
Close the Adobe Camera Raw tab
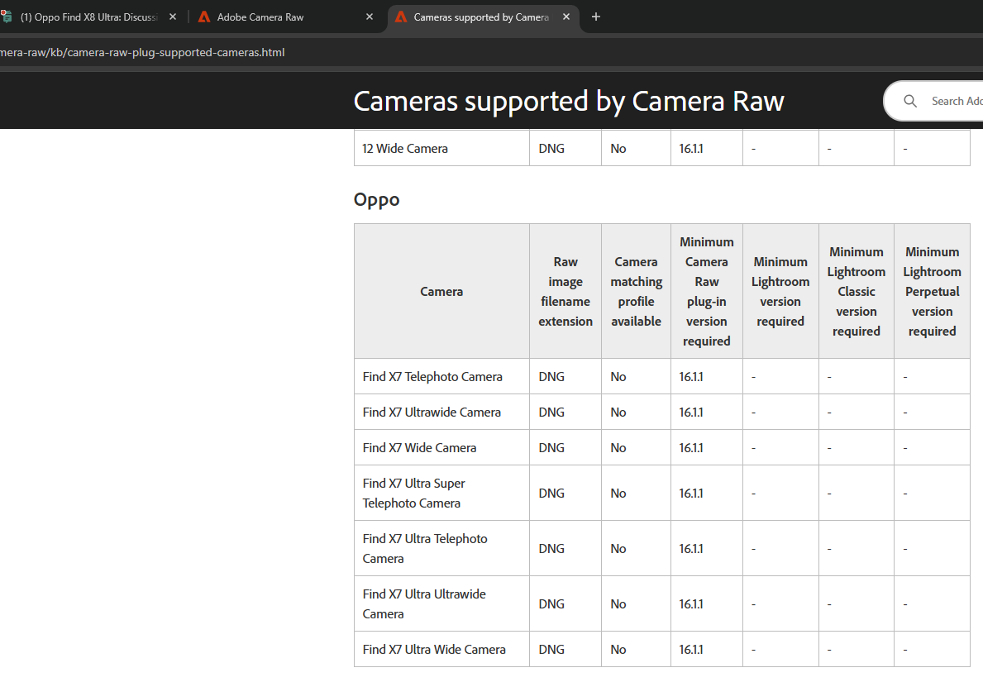tap(370, 17)
